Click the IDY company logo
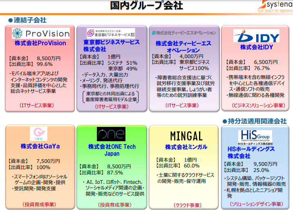 pyautogui.click(x=256, y=36)
